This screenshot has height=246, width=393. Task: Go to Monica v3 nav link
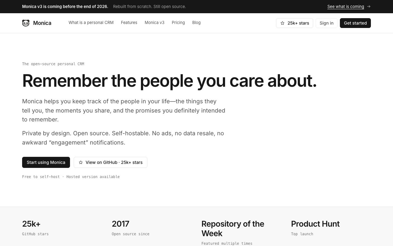point(154,23)
